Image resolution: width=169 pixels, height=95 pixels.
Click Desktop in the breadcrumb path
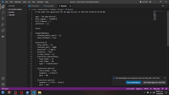(x=53, y=9)
